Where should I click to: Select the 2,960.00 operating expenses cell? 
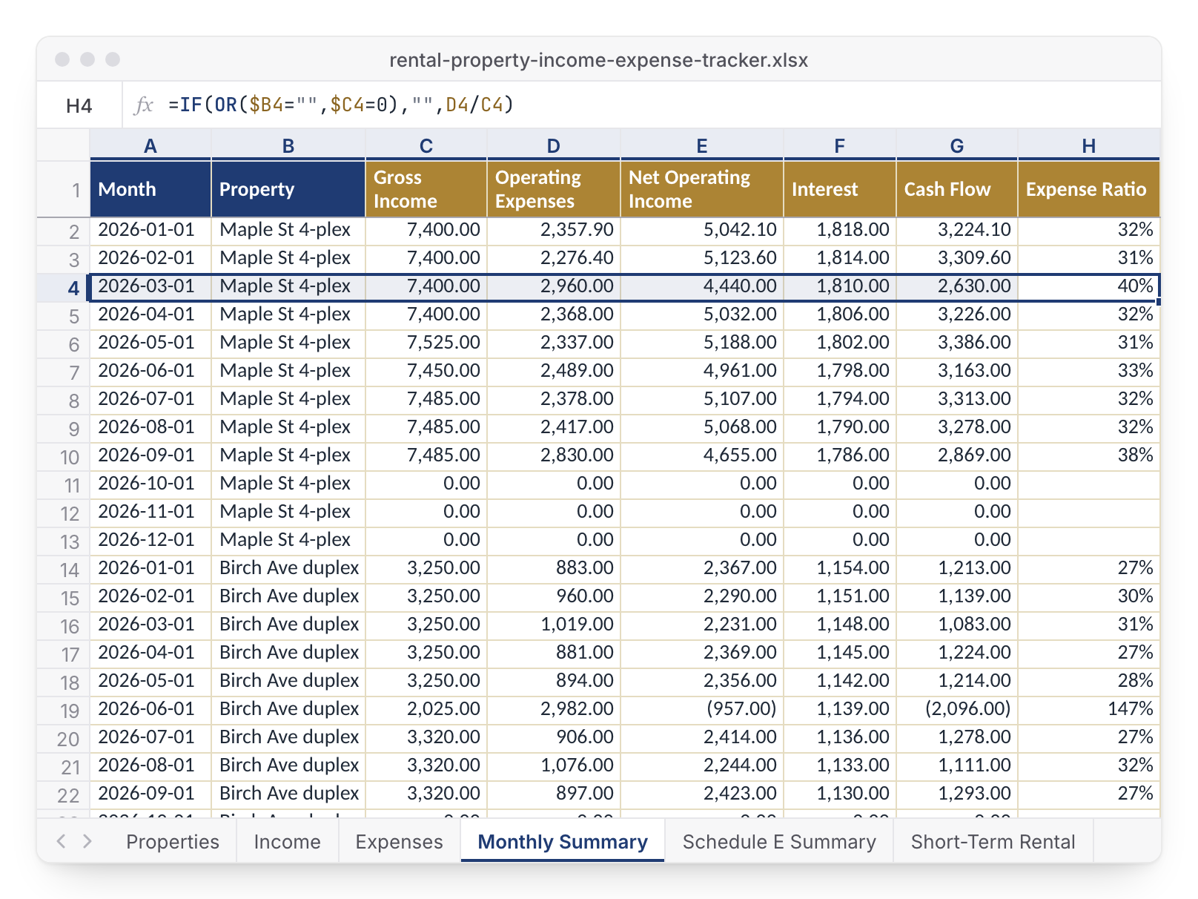(x=554, y=286)
